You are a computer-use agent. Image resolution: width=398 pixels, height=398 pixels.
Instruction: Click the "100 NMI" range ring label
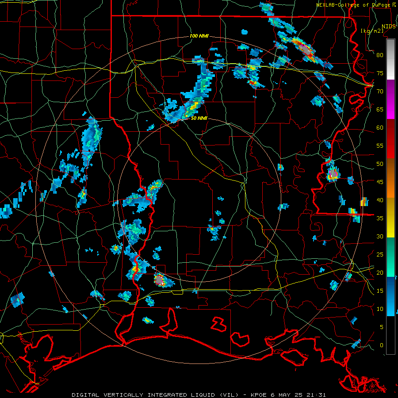point(199,36)
